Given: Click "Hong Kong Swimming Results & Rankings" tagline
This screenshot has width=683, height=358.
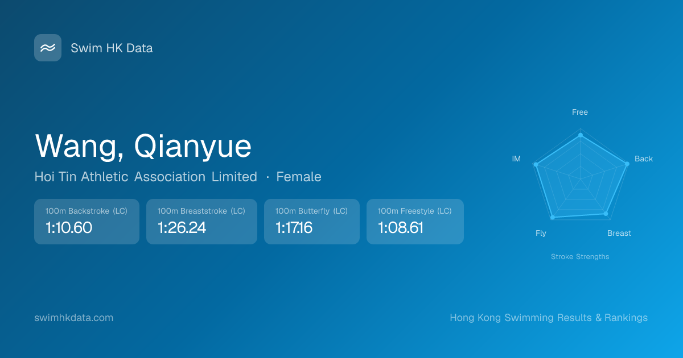Looking at the screenshot, I should point(549,318).
